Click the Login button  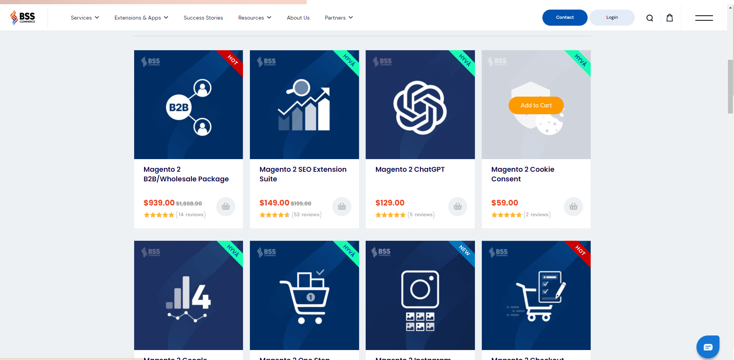tap(612, 18)
